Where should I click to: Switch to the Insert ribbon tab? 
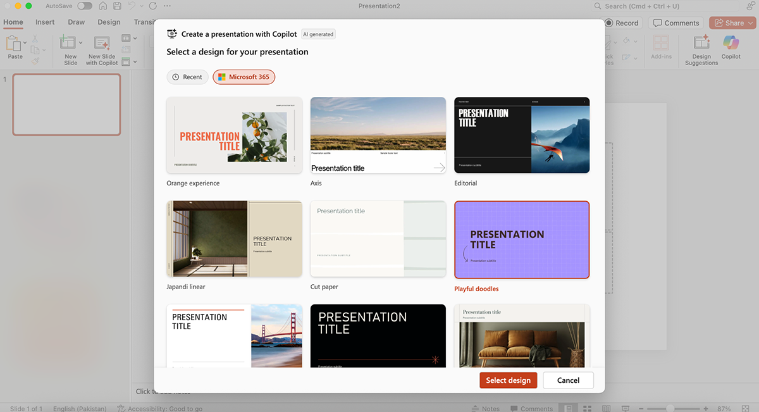click(x=45, y=22)
